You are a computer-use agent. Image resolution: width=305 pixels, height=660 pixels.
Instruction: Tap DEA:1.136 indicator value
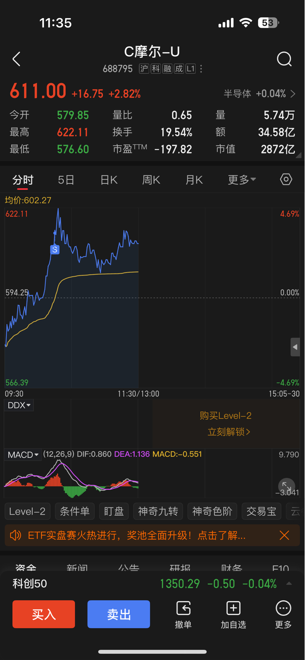tap(132, 454)
